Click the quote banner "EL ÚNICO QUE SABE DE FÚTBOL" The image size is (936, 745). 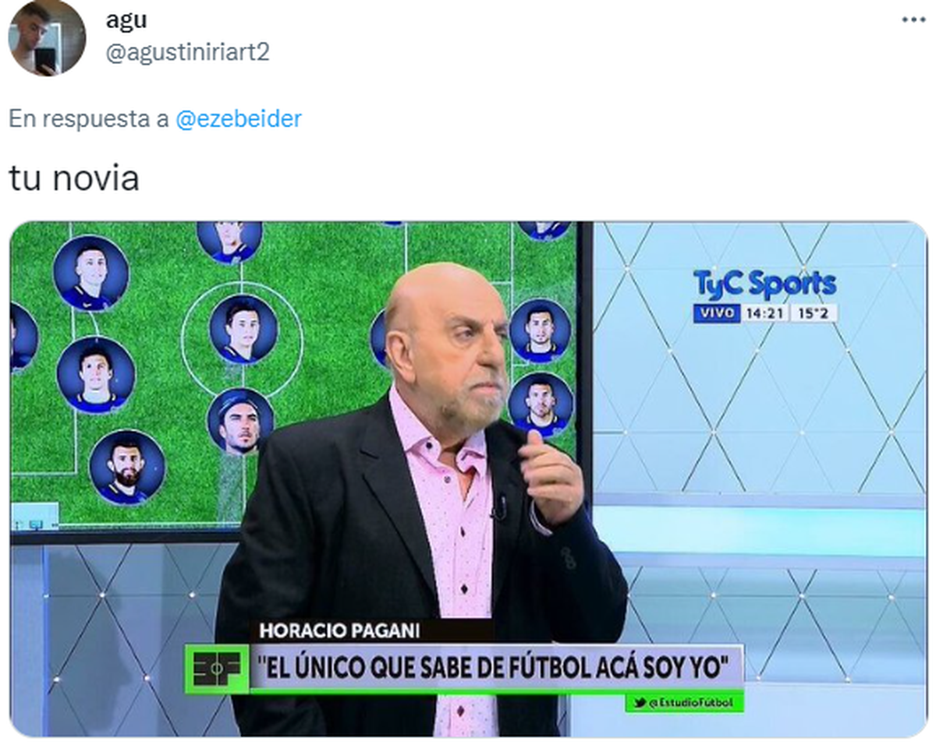pos(496,668)
